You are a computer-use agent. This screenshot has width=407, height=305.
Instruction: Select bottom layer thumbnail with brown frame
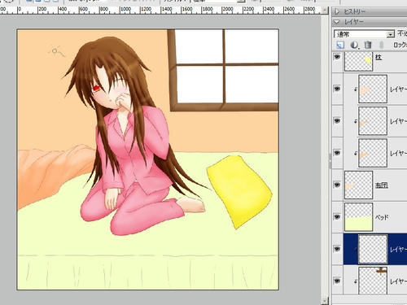tap(373, 281)
